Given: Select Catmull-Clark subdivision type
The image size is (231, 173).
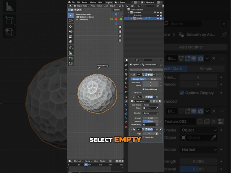Looking at the screenshot, I should 138,79.
